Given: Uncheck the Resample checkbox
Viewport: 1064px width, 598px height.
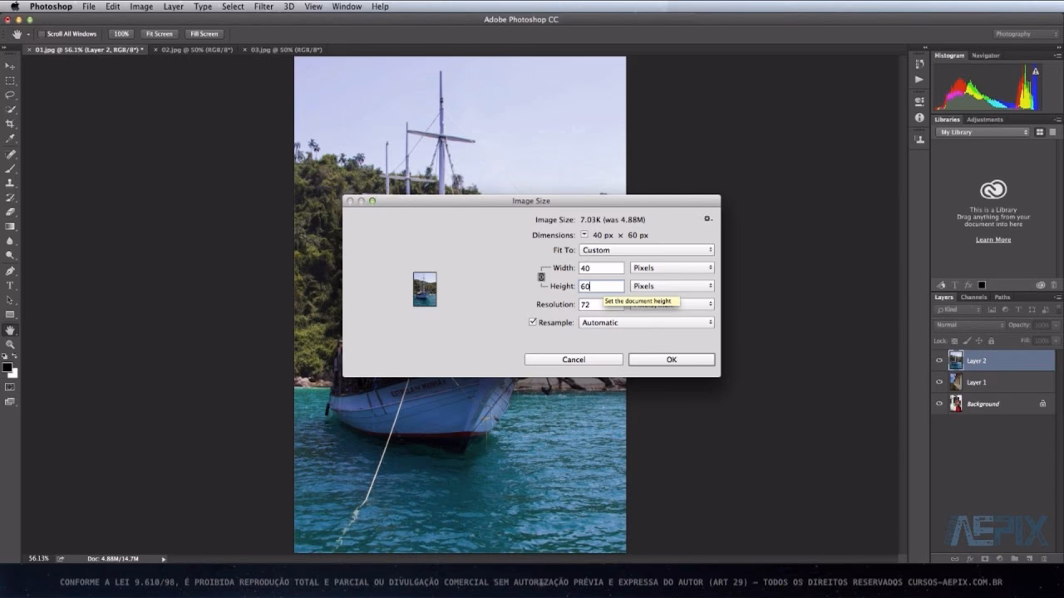Looking at the screenshot, I should (533, 322).
